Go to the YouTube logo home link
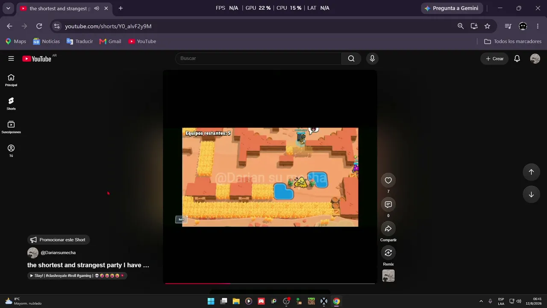 tap(37, 59)
